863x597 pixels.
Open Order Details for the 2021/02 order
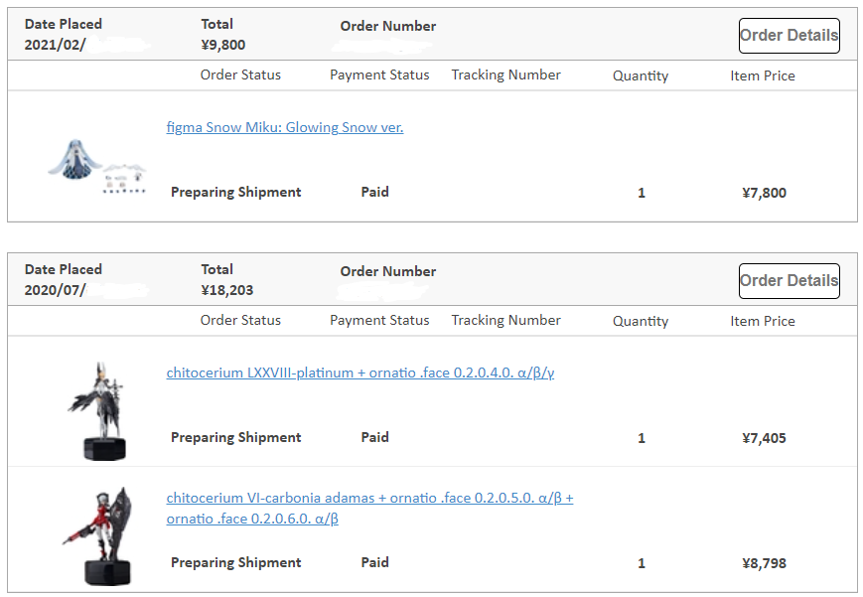pyautogui.click(x=789, y=36)
